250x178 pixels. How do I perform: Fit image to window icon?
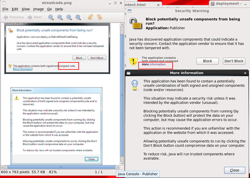coord(78,17)
